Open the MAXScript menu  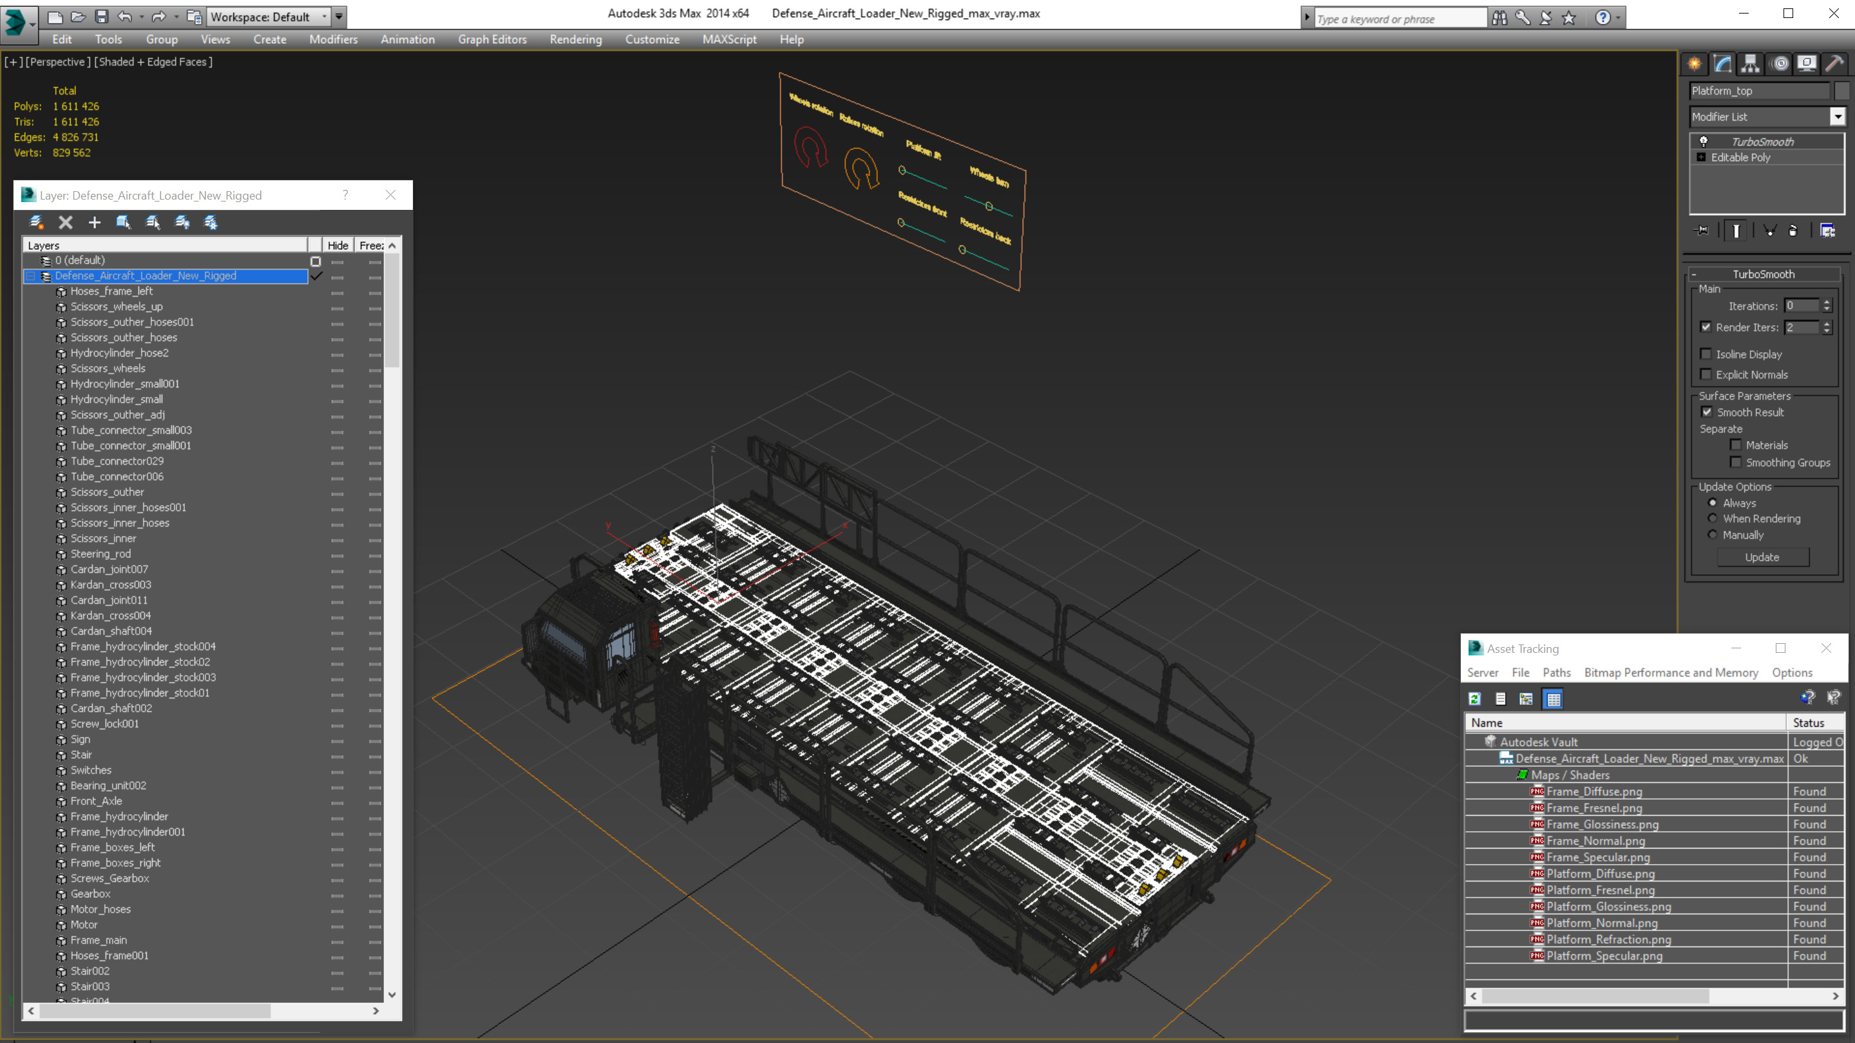(x=730, y=39)
